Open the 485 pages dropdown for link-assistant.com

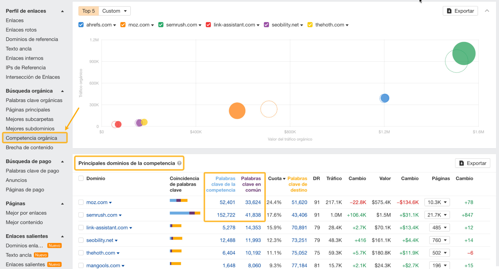[x=440, y=228]
